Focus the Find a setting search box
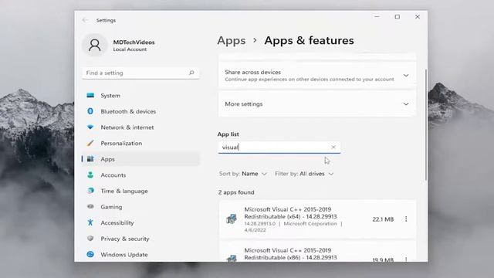494x278 pixels. pyautogui.click(x=140, y=73)
